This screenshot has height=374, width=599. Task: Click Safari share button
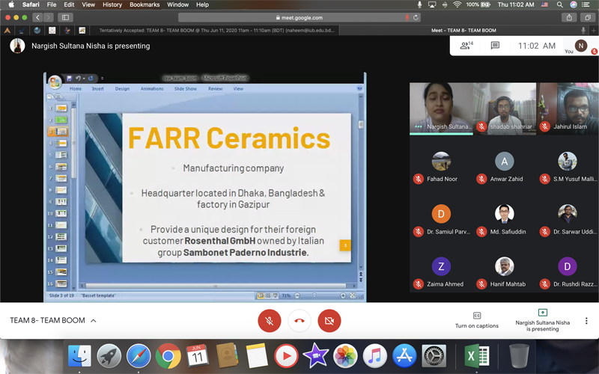[569, 17]
